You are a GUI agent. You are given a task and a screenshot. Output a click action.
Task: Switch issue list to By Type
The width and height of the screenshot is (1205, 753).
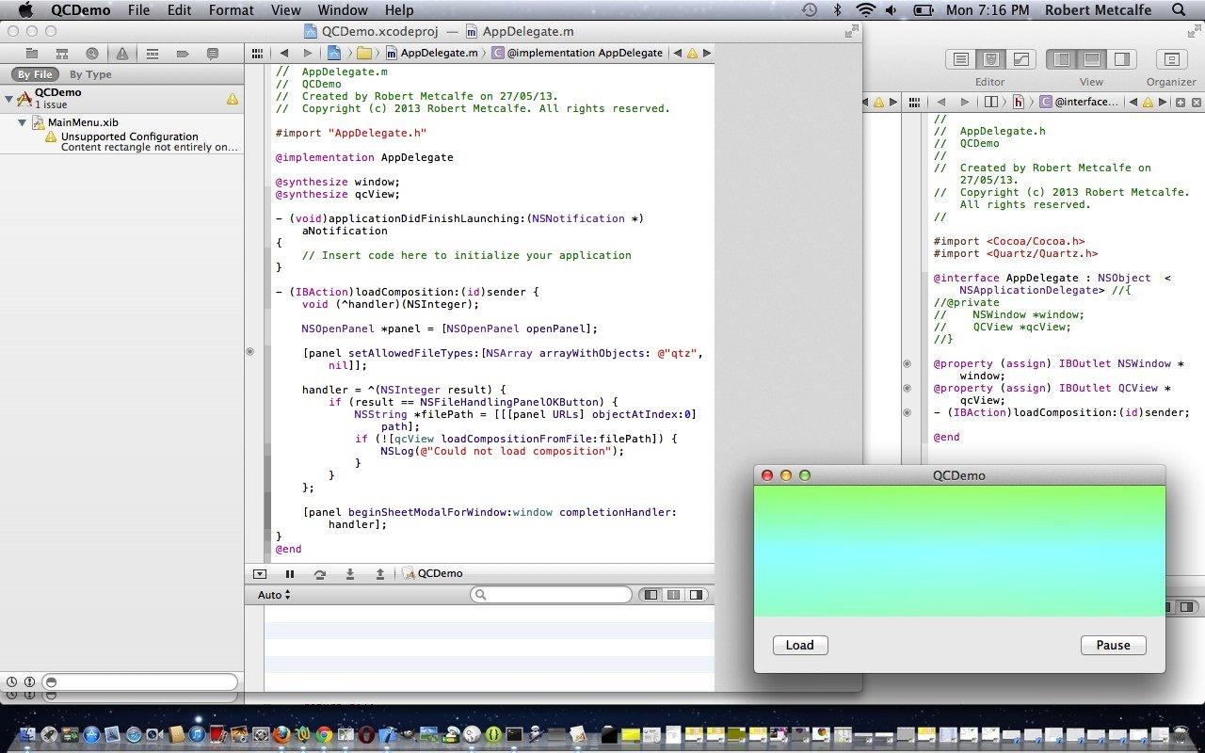coord(90,74)
